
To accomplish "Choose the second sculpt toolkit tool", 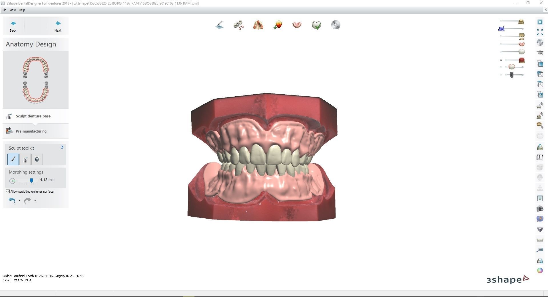I will click(25, 159).
